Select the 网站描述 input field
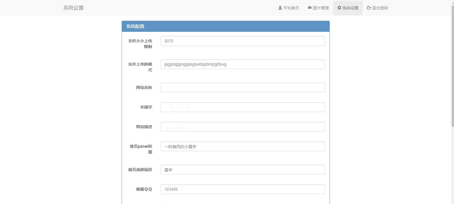454x204 pixels. [243, 127]
